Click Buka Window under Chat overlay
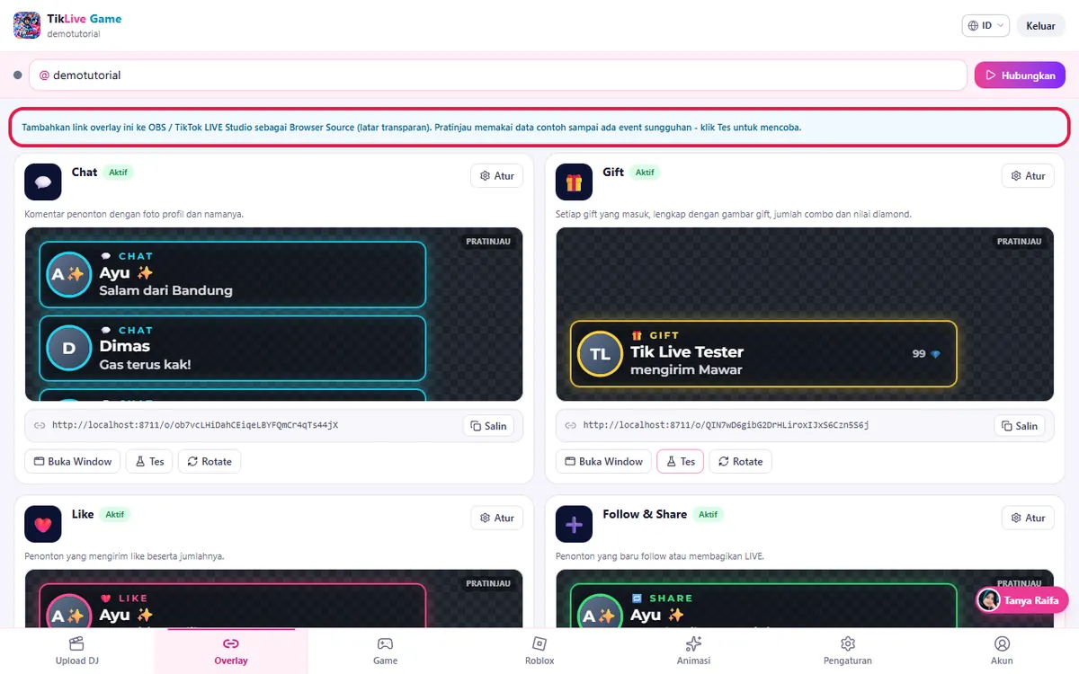The height and width of the screenshot is (674, 1079). pyautogui.click(x=73, y=462)
